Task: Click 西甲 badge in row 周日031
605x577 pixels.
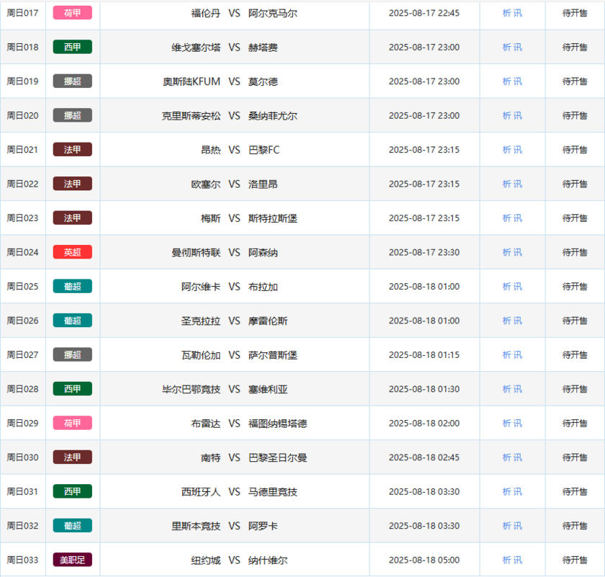Action: coord(72,491)
